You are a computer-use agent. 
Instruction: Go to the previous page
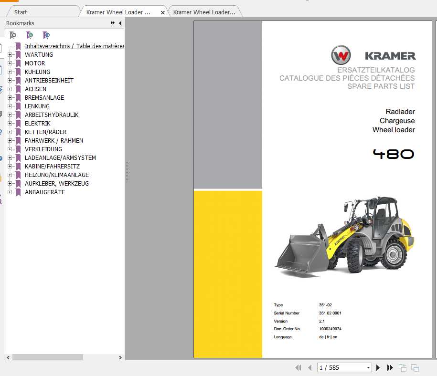[310, 367]
